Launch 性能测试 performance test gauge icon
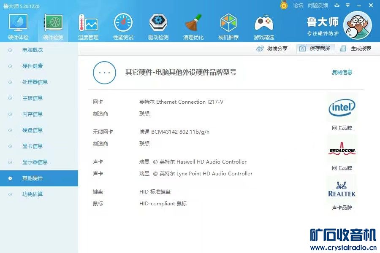The height and width of the screenshot is (253, 380). tap(123, 27)
